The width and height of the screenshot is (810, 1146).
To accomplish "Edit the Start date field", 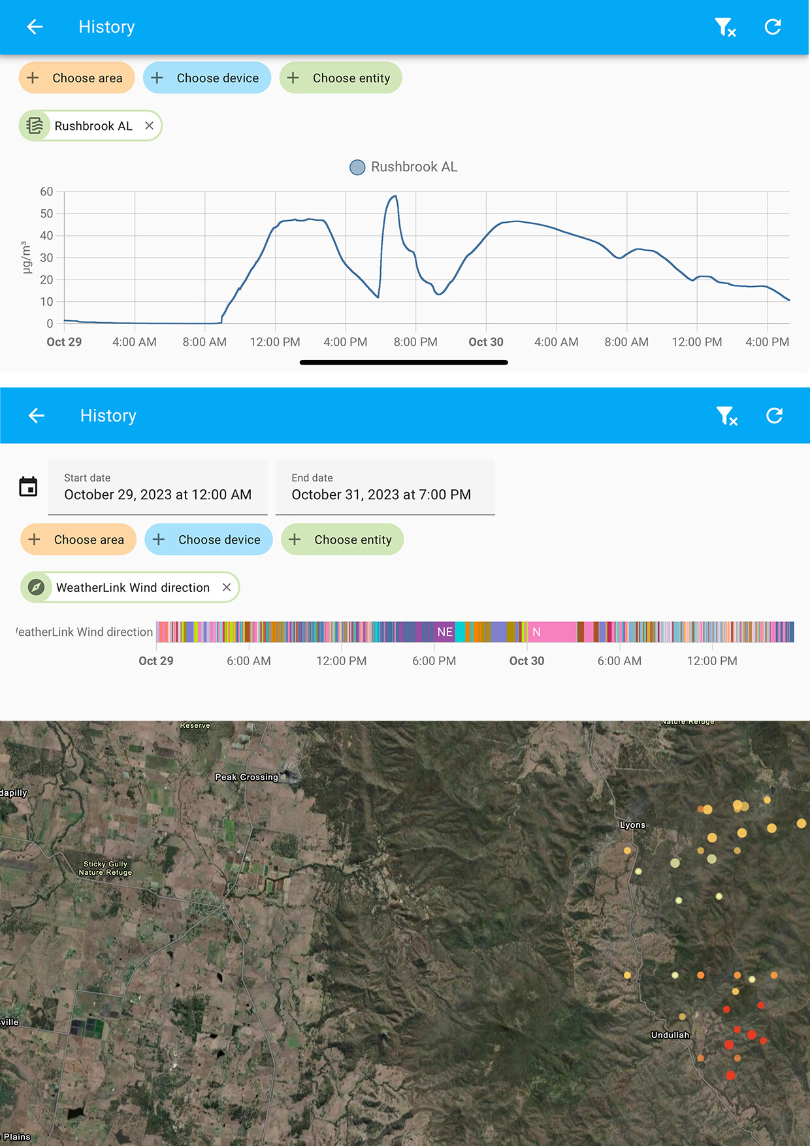I will tap(157, 487).
